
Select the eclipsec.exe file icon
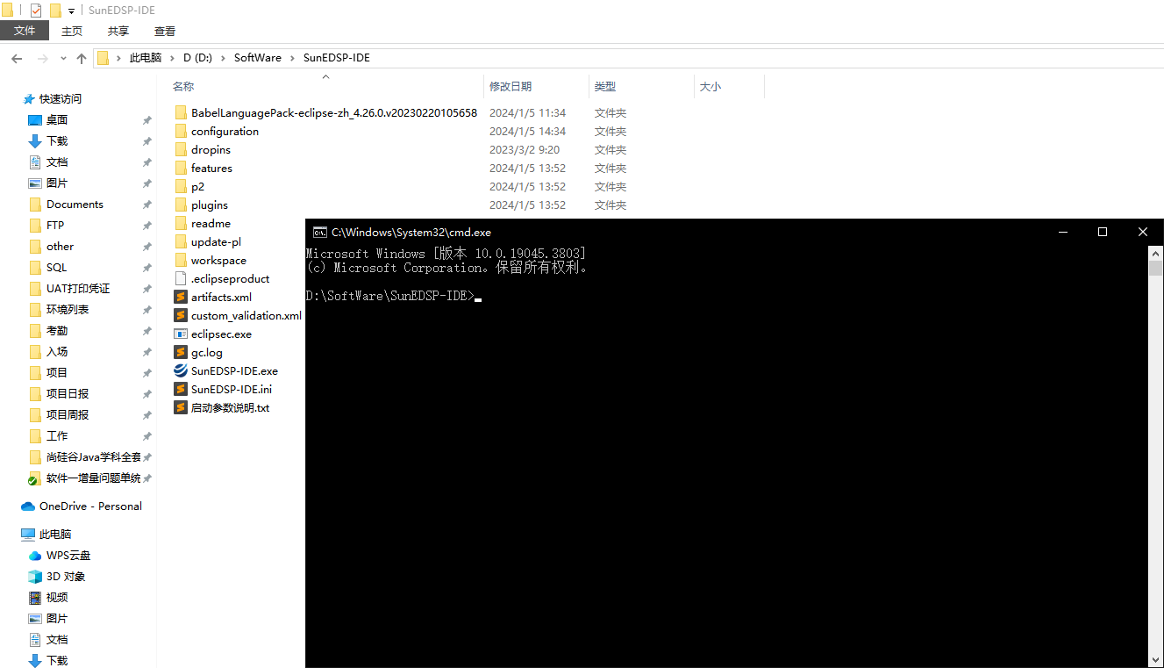(x=181, y=334)
